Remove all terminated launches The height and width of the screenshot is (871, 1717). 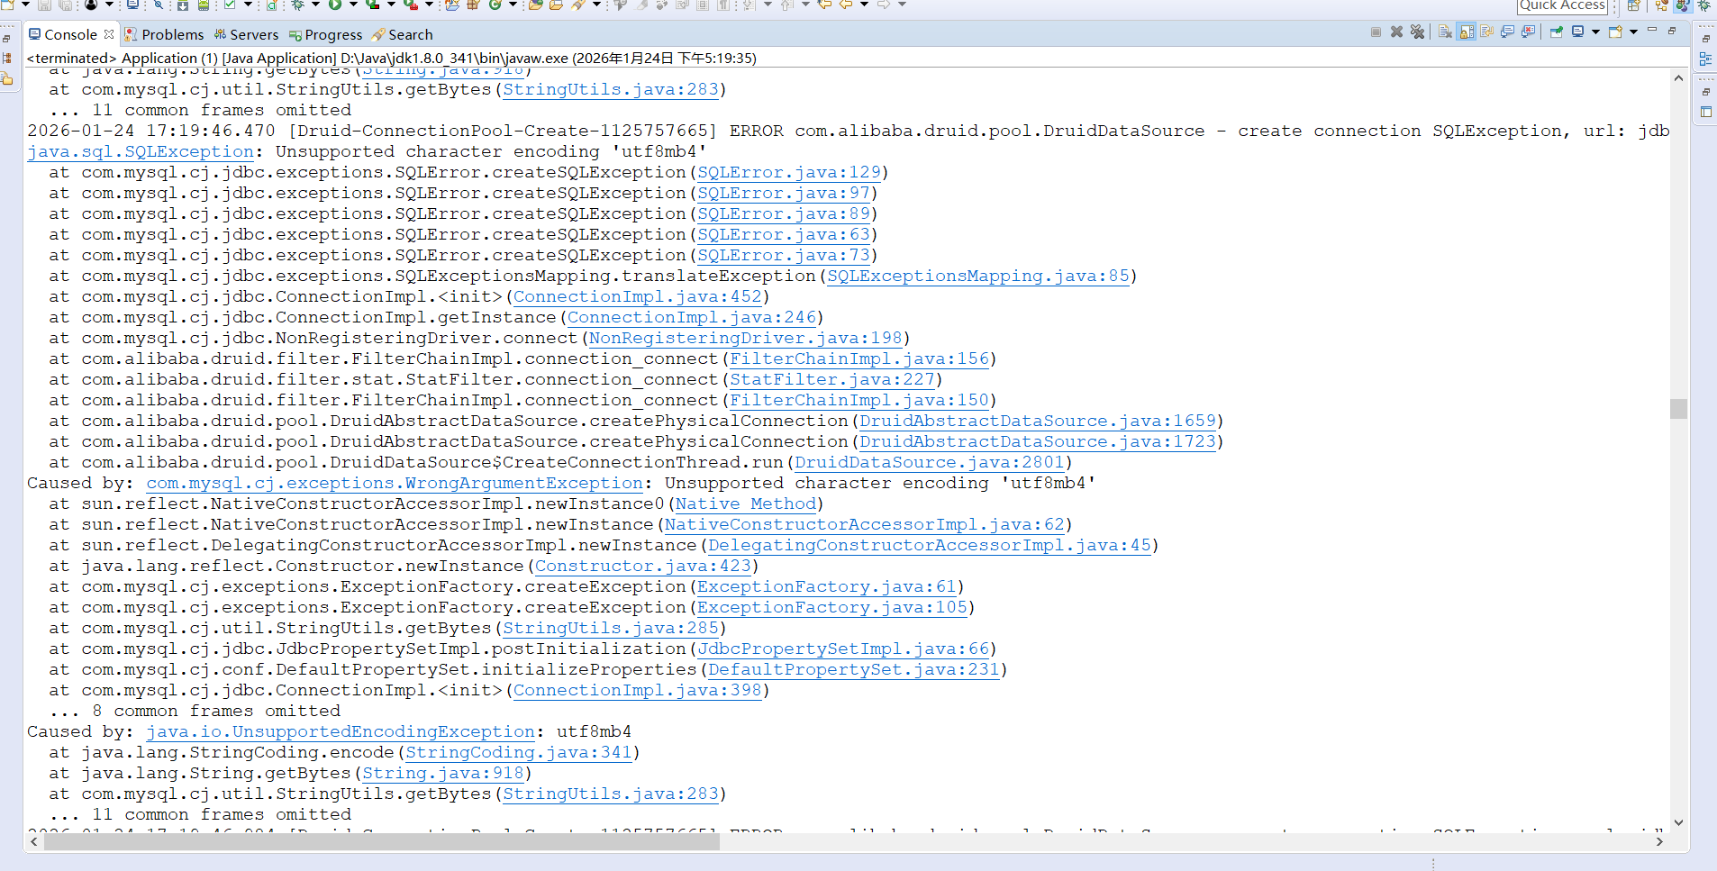(x=1418, y=33)
